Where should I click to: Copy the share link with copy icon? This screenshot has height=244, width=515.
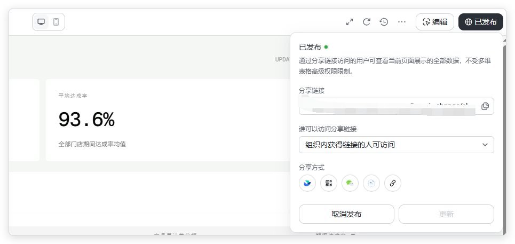click(x=485, y=106)
